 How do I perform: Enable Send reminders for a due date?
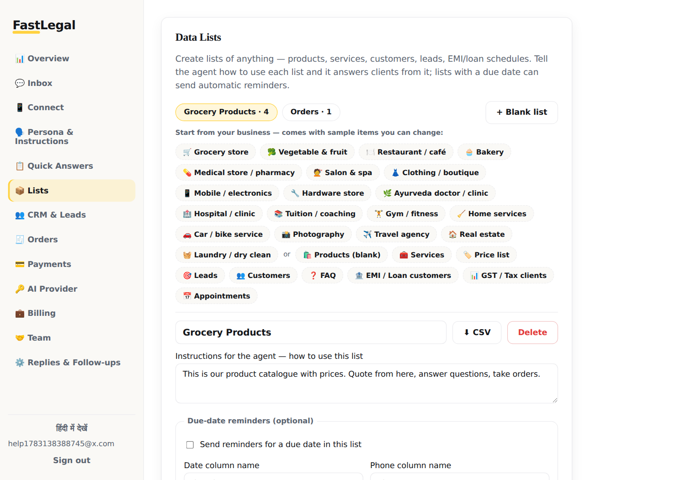coord(190,445)
